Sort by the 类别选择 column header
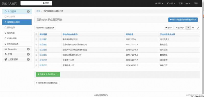This screenshot has width=204, height=97. [43, 34]
